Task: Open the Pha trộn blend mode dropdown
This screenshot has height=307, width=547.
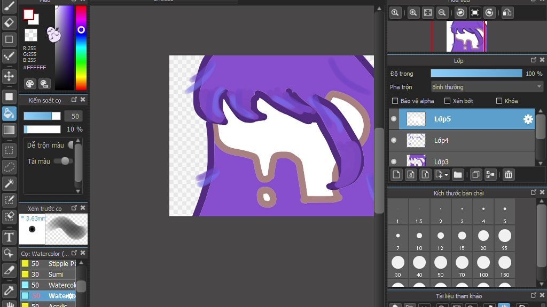Action: [487, 87]
